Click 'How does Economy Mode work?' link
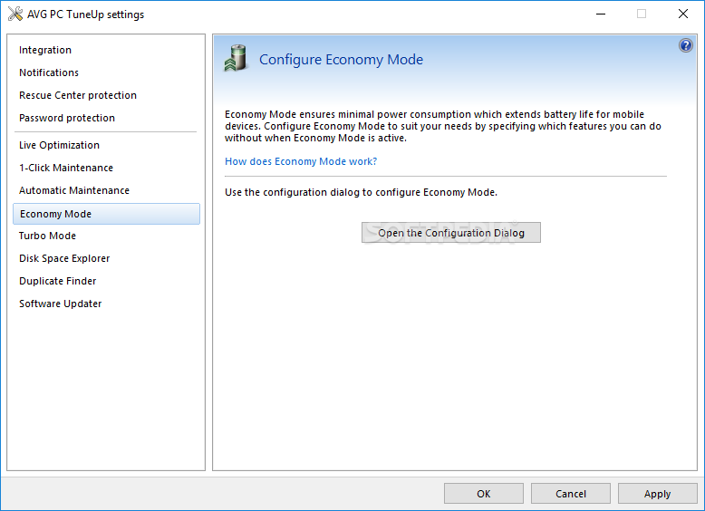 (301, 161)
